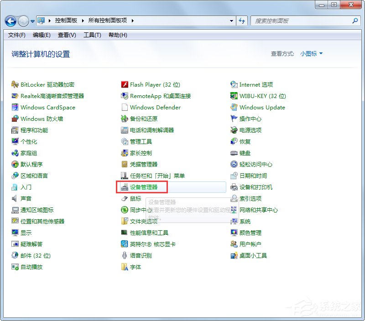
Task: Open Windows Update settings
Action: [x=263, y=107]
